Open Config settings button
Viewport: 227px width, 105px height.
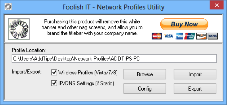(x=145, y=89)
